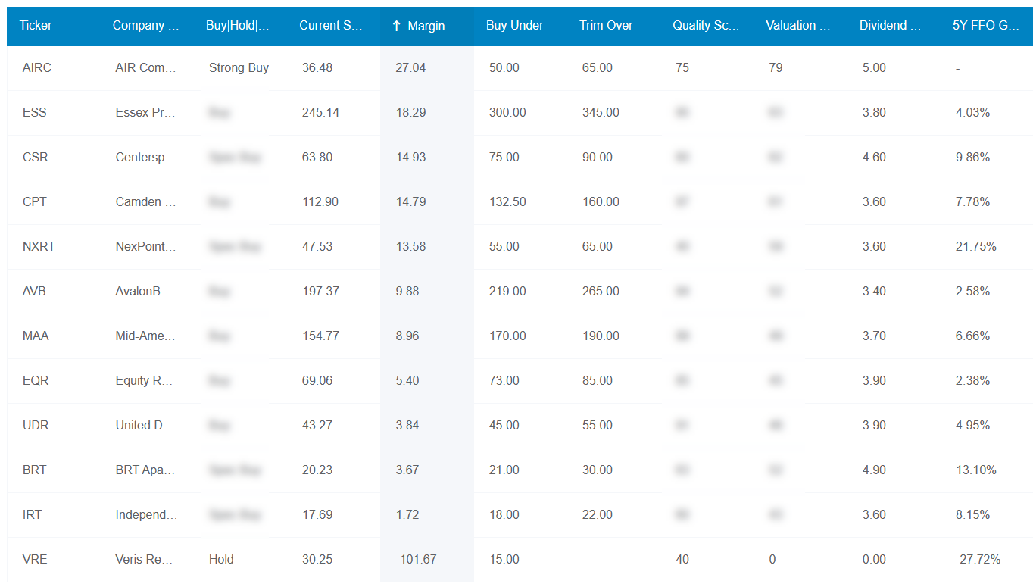This screenshot has width=1033, height=584.
Task: Select the 30.25 price in VRE row
Action: [x=317, y=560]
